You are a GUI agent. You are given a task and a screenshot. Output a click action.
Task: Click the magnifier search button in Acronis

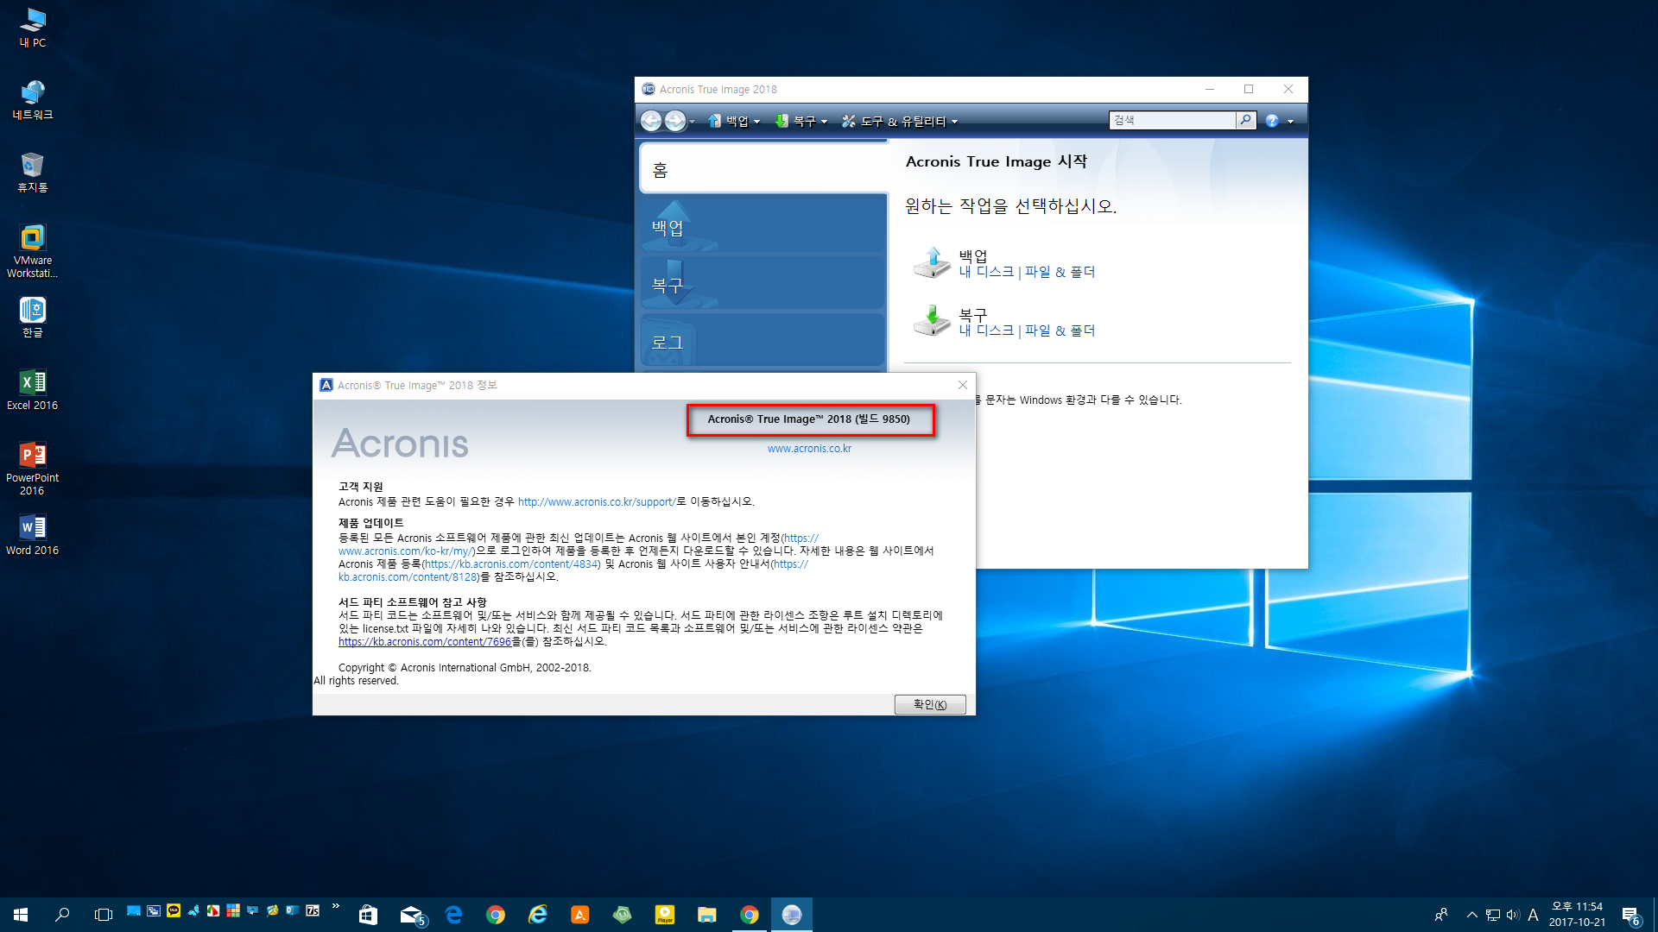tap(1245, 120)
